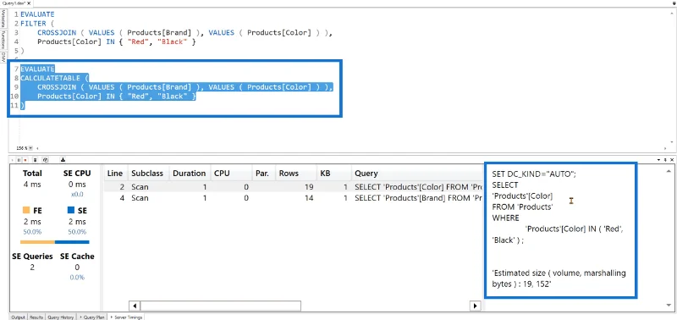The image size is (677, 320).
Task: Click the FE/SE percentage bar
Action: click(54, 242)
